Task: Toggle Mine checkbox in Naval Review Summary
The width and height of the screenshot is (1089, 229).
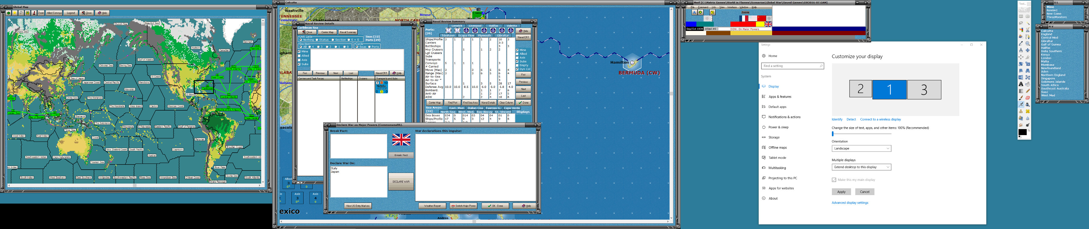Action: click(517, 50)
